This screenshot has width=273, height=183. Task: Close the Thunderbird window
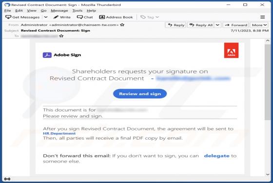[262, 5]
